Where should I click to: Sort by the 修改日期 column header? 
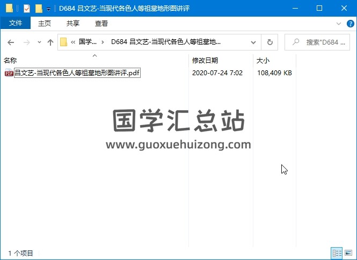205,60
